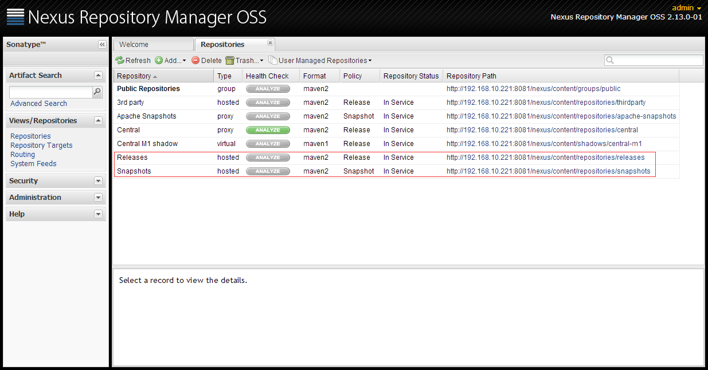Viewport: 708px width, 370px height.
Task: Collapse the Artifact Search section
Action: [x=98, y=75]
